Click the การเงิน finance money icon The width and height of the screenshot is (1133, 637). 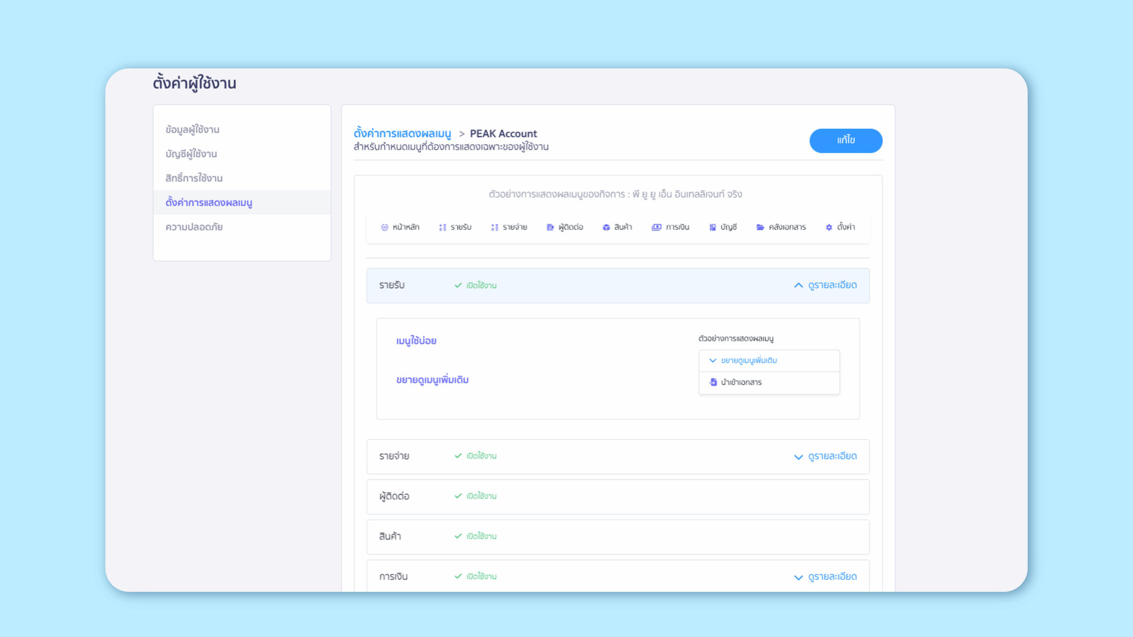point(656,227)
